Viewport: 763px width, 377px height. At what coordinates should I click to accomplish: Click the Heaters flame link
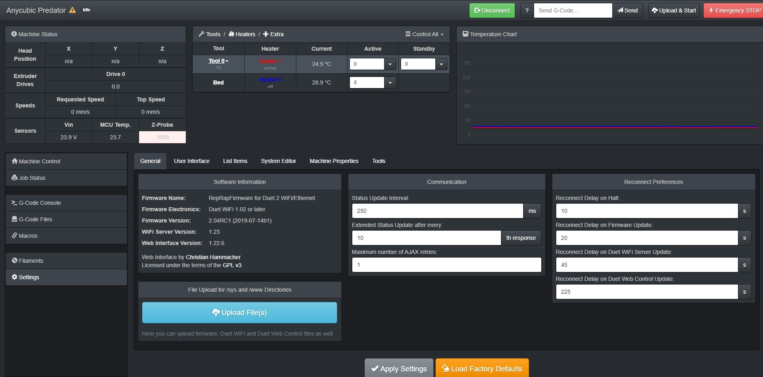coord(242,34)
